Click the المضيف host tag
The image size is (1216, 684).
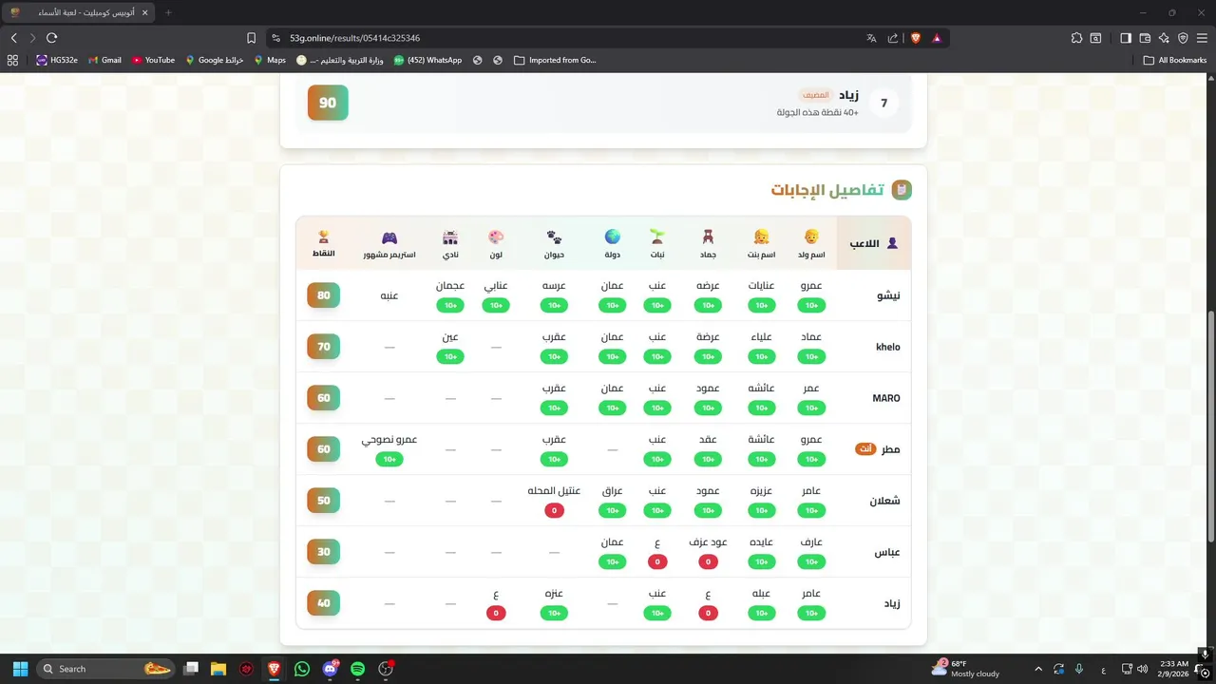(815, 95)
